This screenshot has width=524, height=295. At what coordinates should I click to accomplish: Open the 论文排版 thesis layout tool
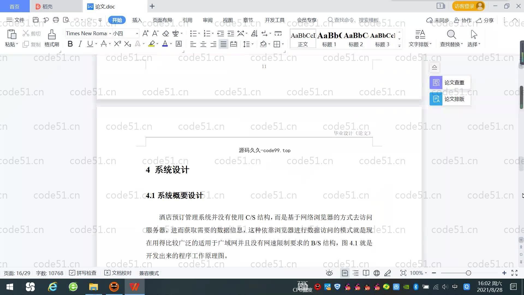coord(450,99)
